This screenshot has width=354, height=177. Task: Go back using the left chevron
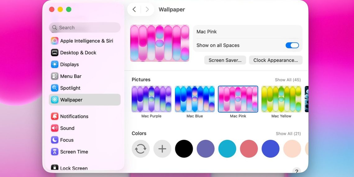(134, 10)
